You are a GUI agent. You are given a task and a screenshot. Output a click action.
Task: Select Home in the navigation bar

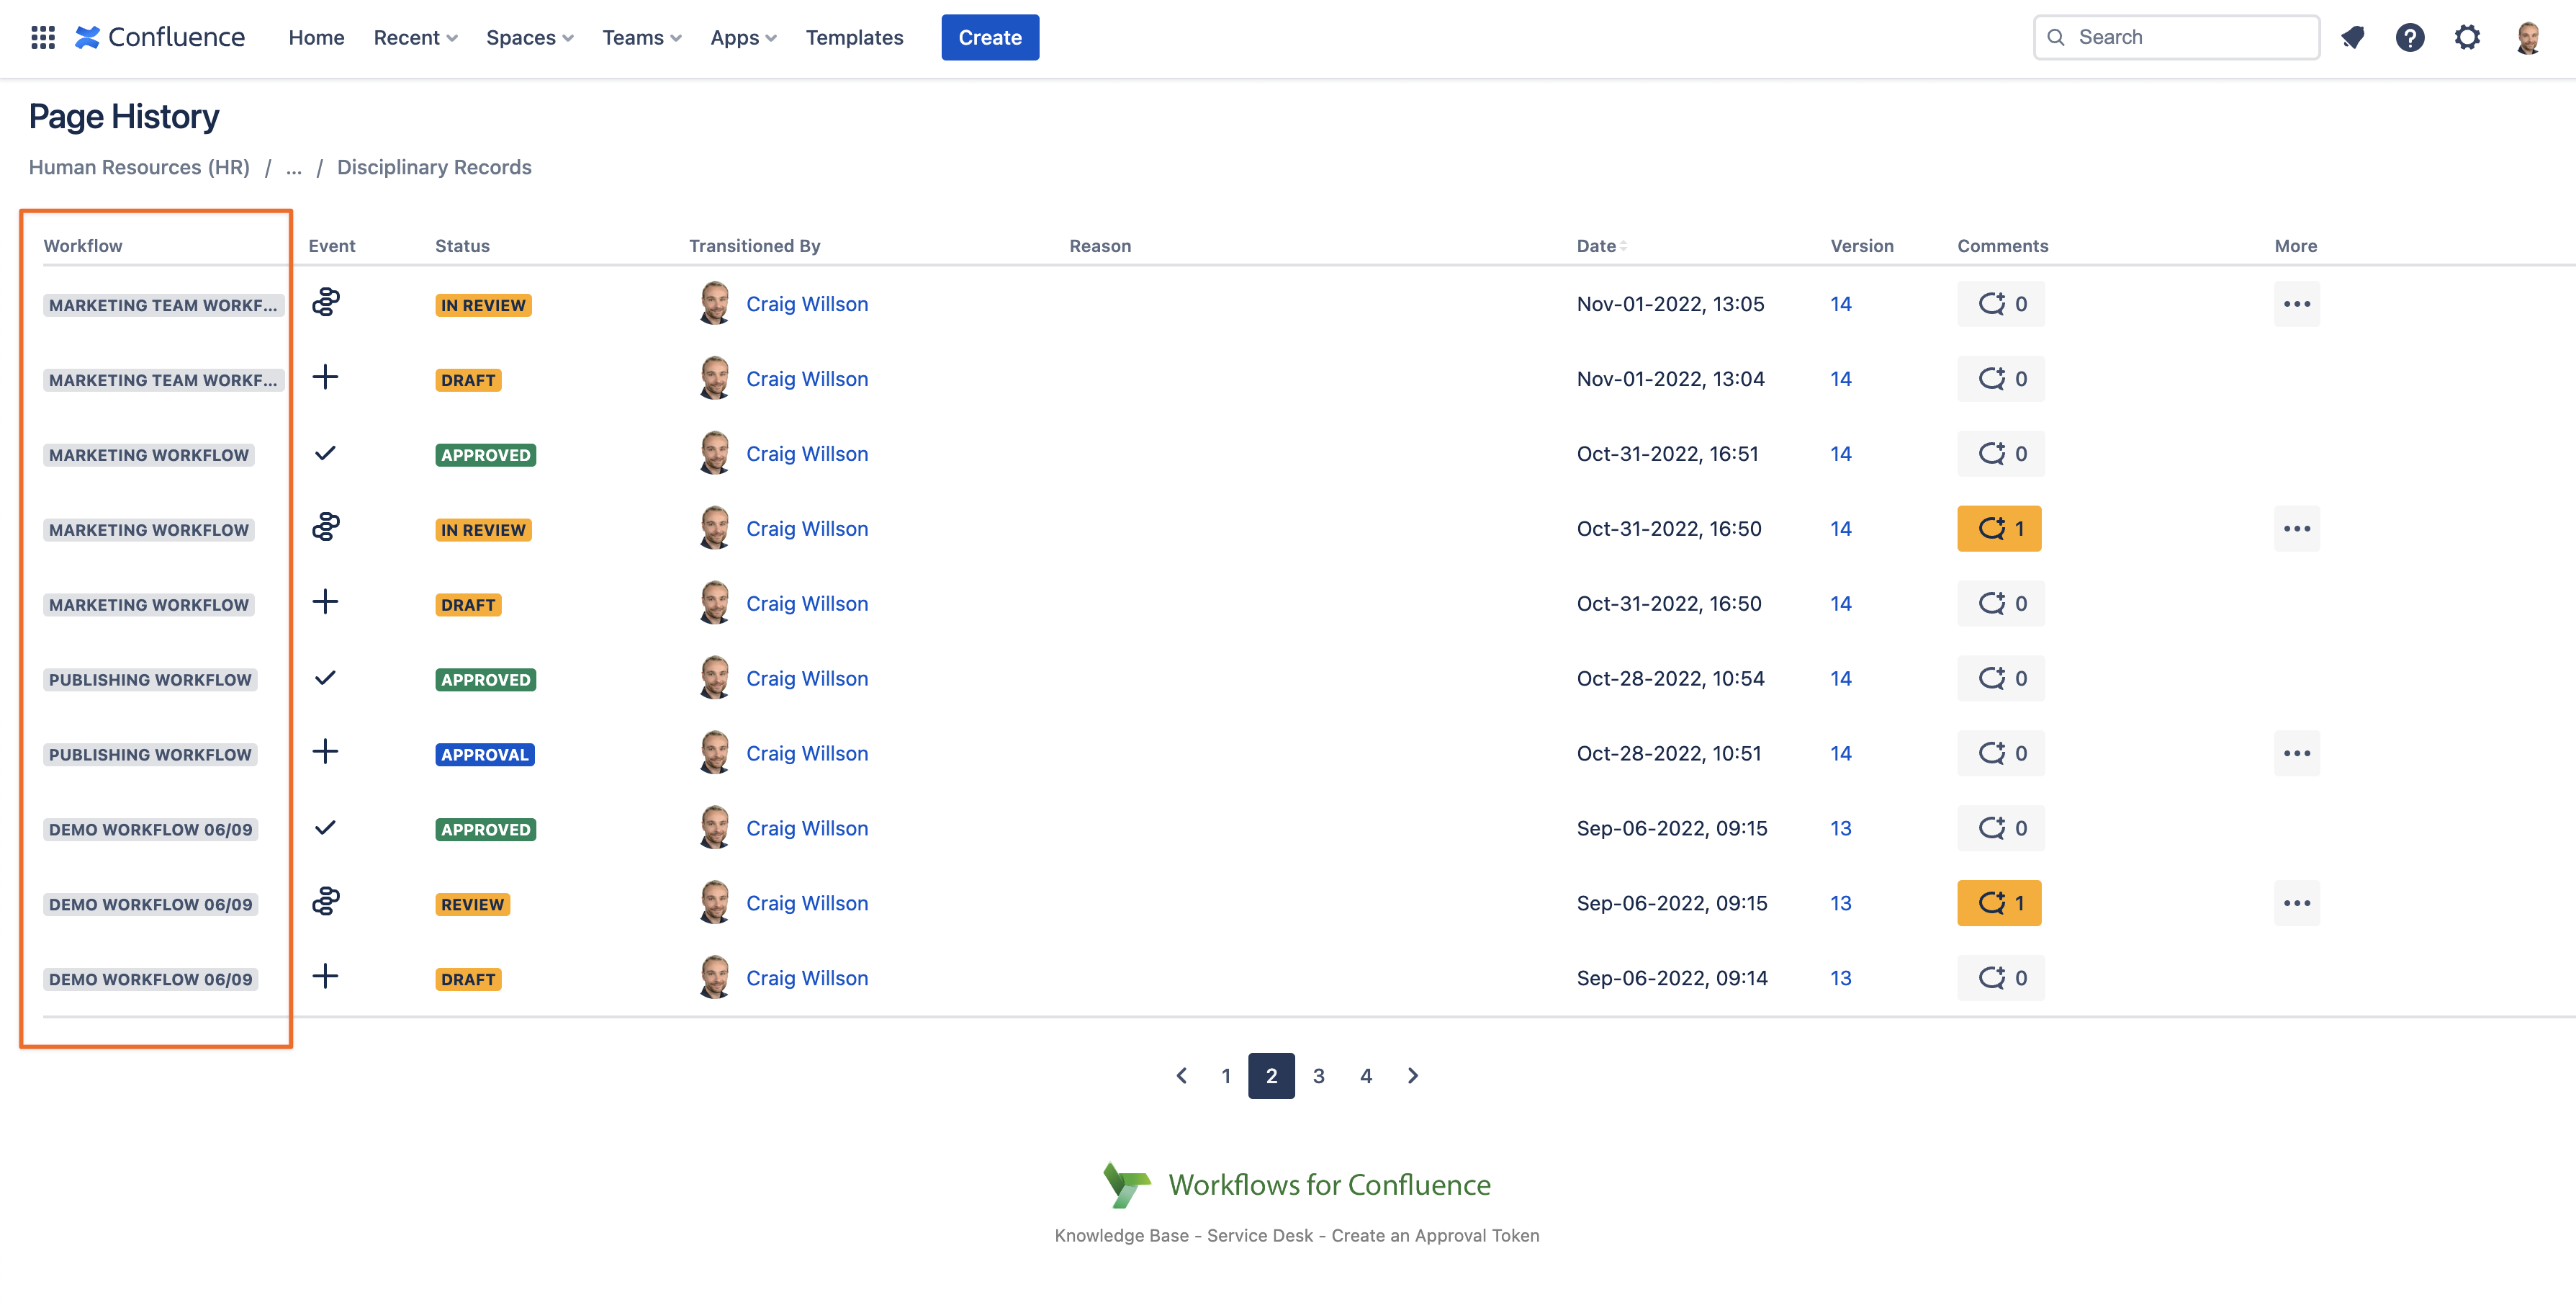(315, 37)
